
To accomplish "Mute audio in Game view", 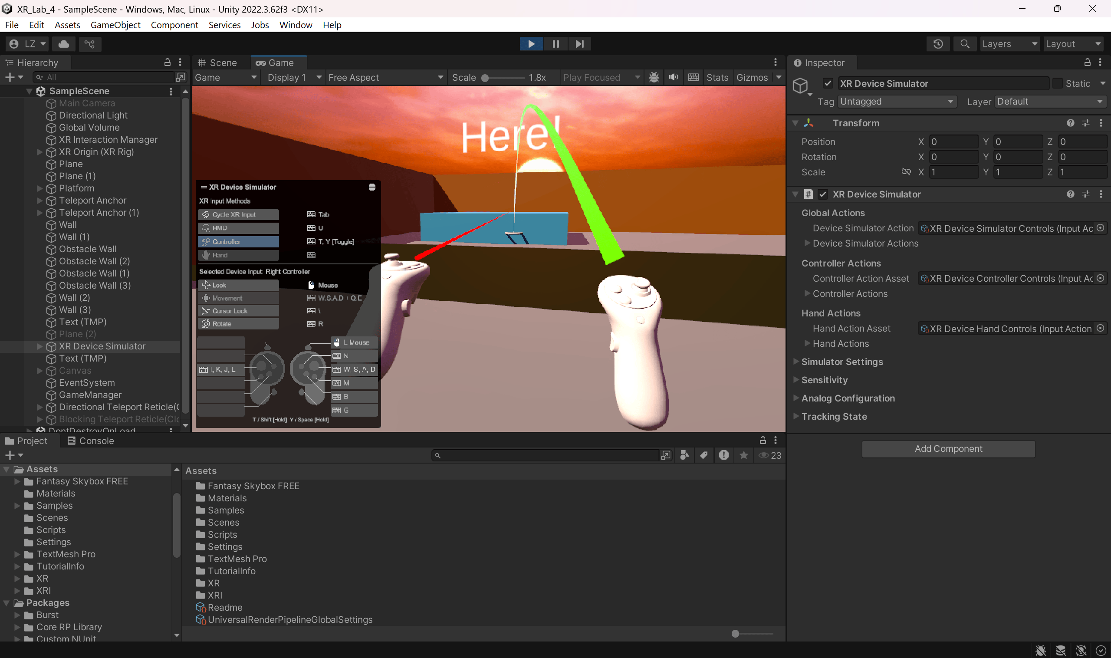I will pyautogui.click(x=674, y=77).
